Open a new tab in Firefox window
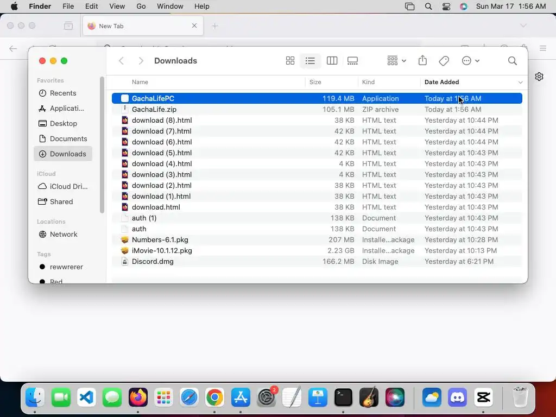 coord(215,26)
